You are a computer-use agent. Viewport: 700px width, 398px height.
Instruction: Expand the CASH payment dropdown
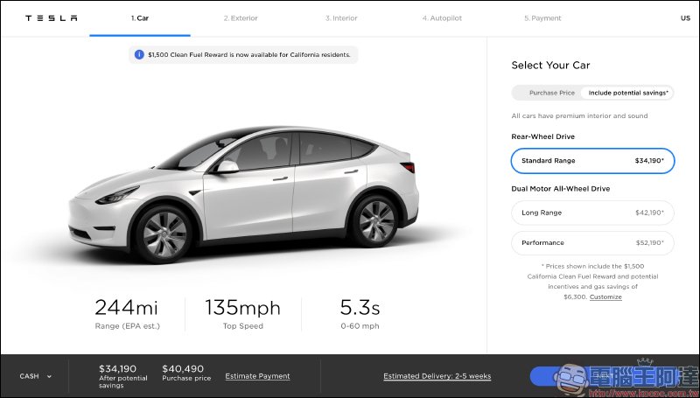tap(36, 376)
